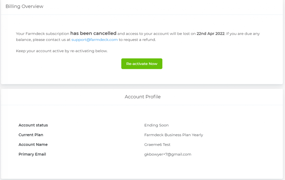Click the Graeme6 Test account name

[x=157, y=145]
